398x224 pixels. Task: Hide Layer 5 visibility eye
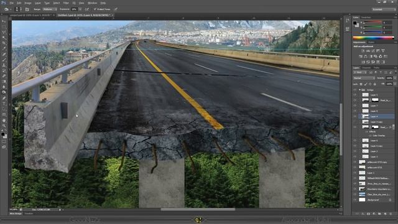coord(355,95)
